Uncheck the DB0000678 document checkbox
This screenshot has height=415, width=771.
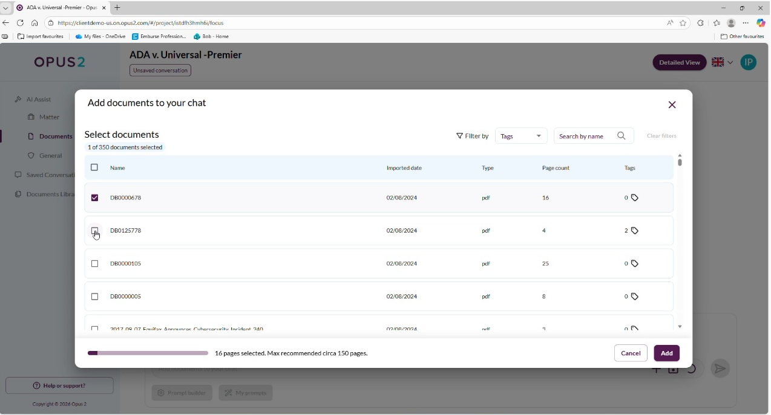(94, 198)
